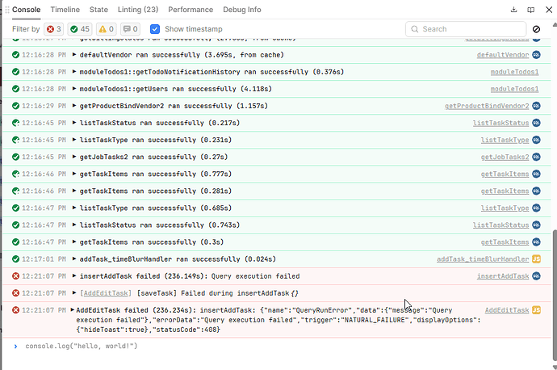This screenshot has width=557, height=370.
Task: Click the dock panel layout icon
Action: coord(530,10)
